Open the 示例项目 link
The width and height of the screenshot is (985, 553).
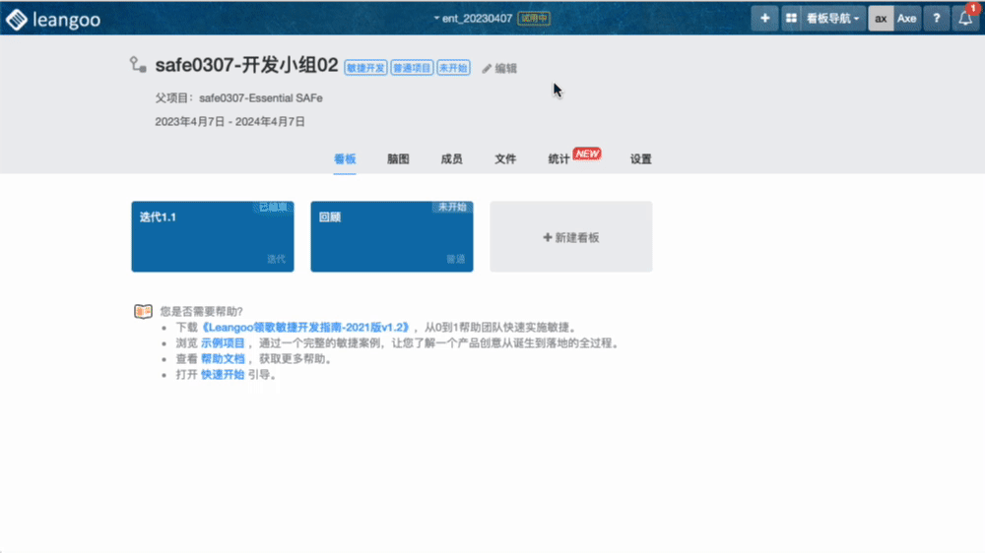pos(223,343)
